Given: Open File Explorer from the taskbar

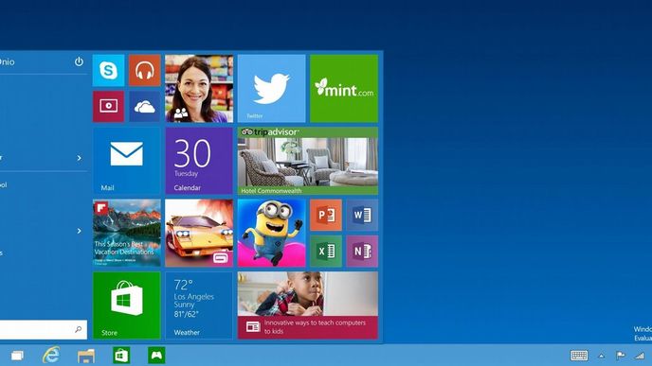Looking at the screenshot, I should (86, 356).
